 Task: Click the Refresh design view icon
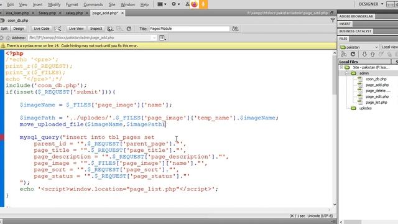click(x=129, y=29)
